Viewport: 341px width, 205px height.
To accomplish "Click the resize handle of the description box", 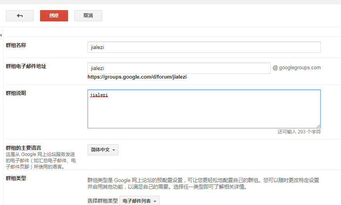I will pos(318,126).
